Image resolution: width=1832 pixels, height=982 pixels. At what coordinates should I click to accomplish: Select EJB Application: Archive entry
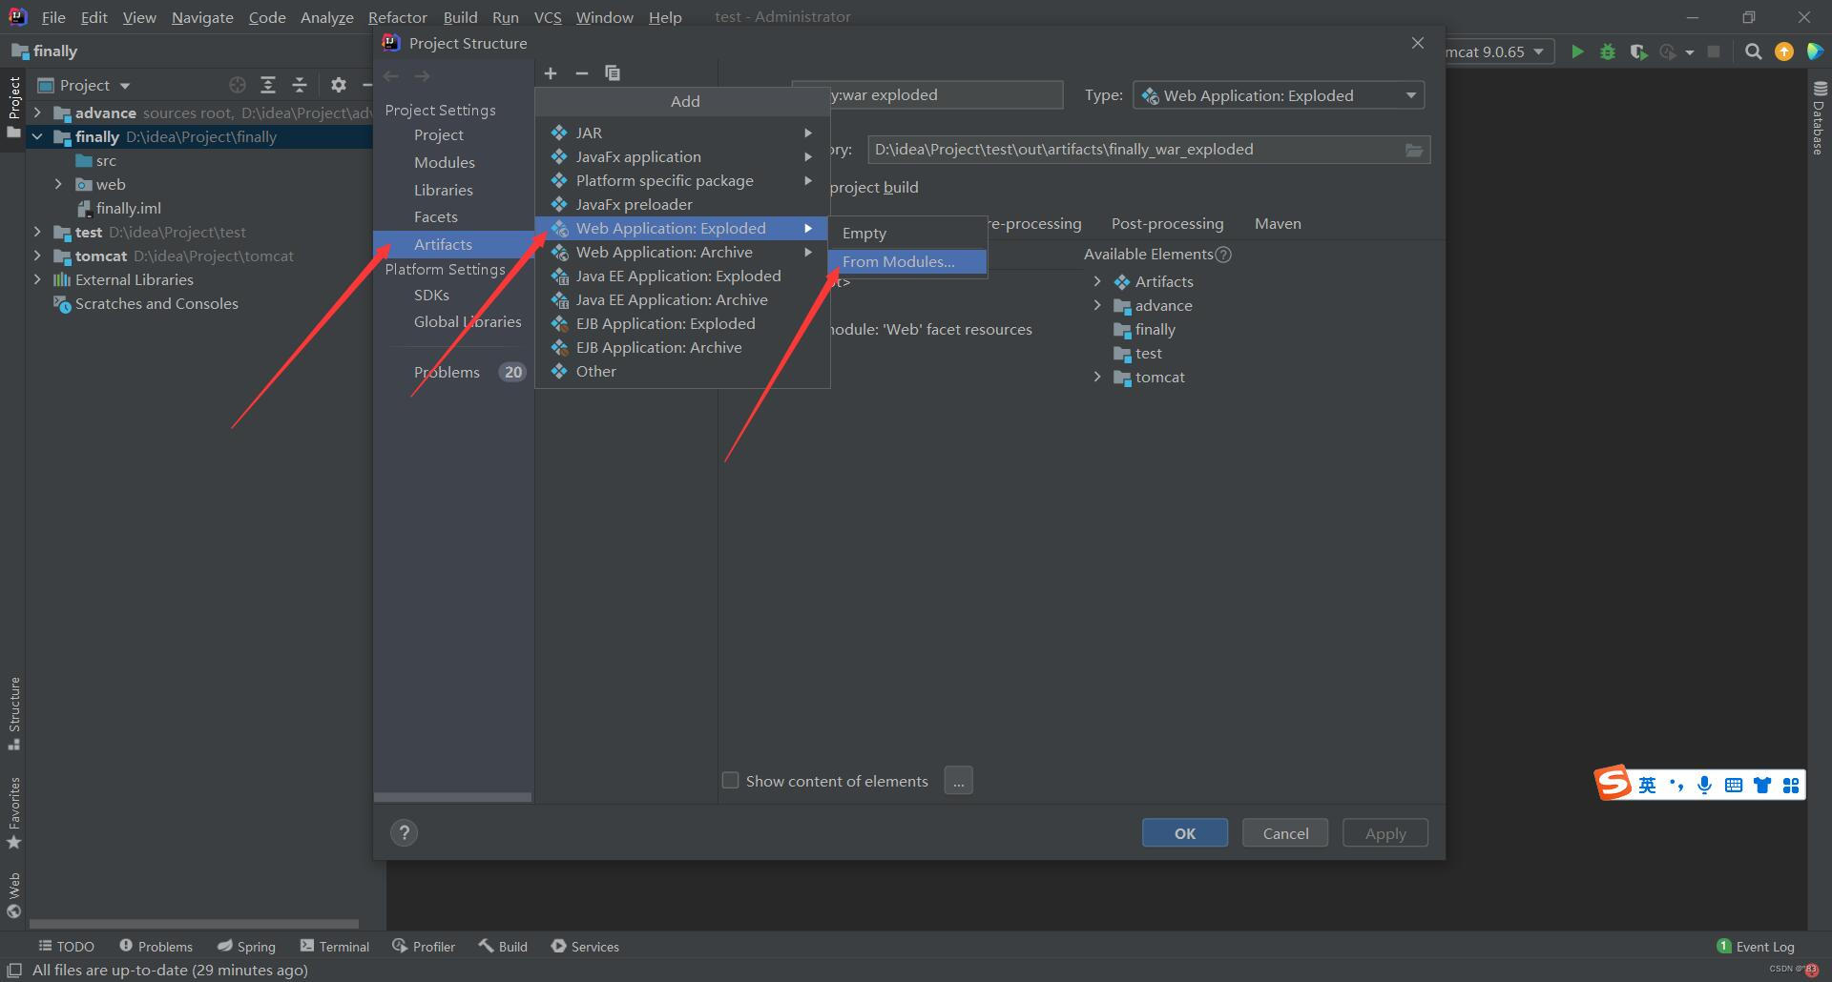[x=682, y=347]
